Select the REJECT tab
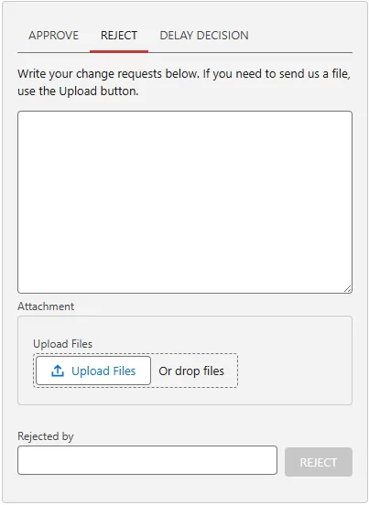Image resolution: width=369 pixels, height=505 pixels. [x=119, y=36]
